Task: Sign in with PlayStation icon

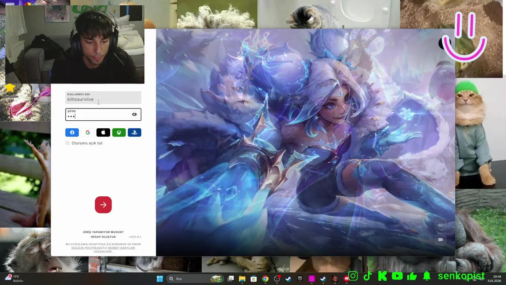Action: coord(134,133)
